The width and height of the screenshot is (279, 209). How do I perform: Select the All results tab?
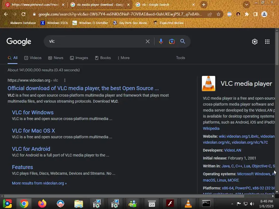click(x=13, y=58)
